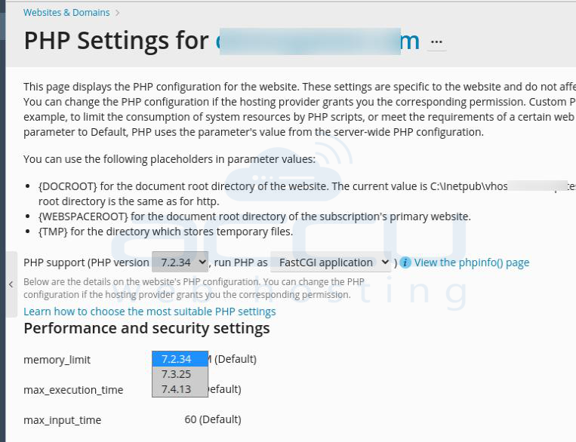The height and width of the screenshot is (442, 576).
Task: Choose highlighted 7.2.34 option in list
Action: [180, 359]
